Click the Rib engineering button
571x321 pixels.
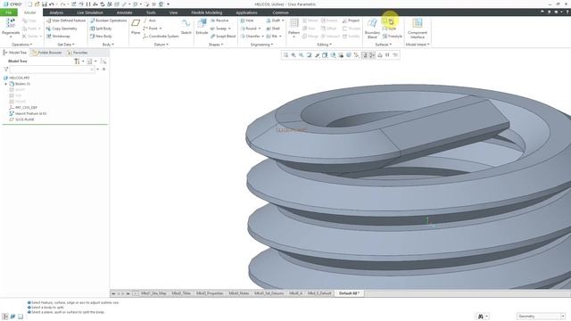point(274,36)
